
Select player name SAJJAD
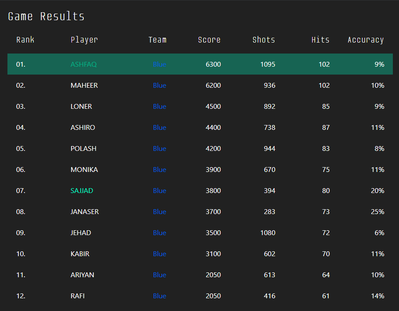click(82, 191)
